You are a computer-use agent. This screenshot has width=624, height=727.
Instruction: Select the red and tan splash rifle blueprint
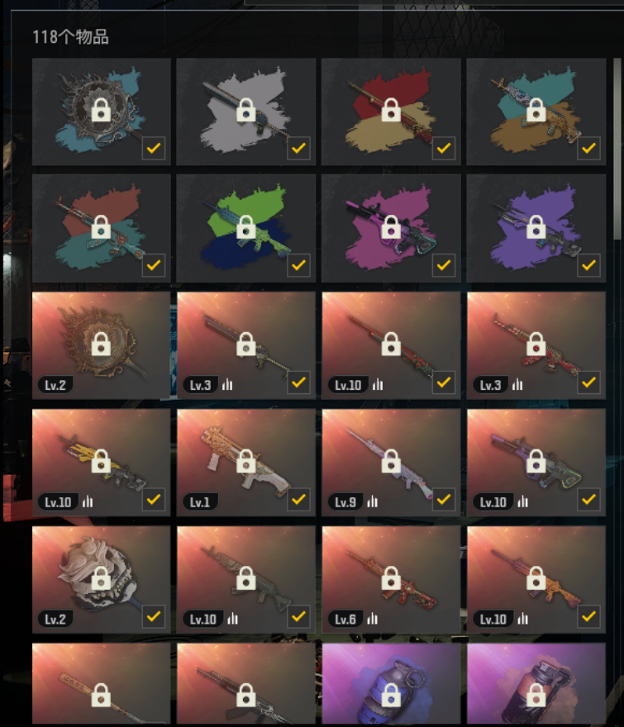click(391, 112)
